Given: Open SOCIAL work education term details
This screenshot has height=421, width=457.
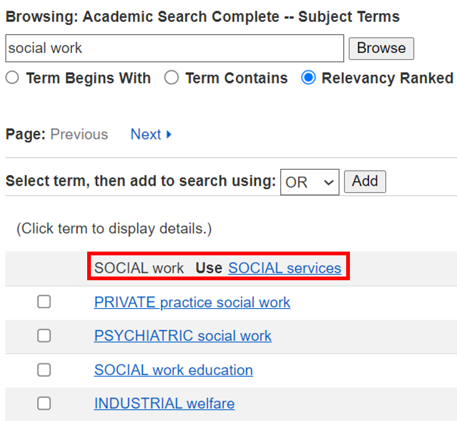Looking at the screenshot, I should (x=173, y=370).
